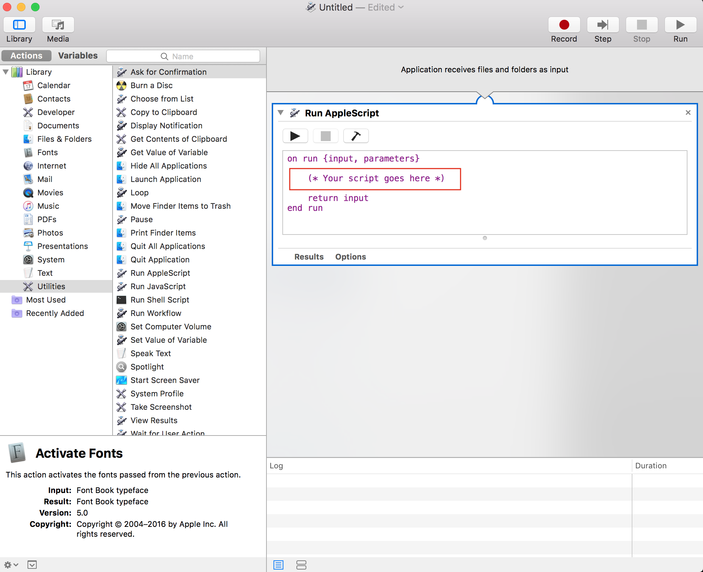Choose the System Profile action

(x=190, y=394)
